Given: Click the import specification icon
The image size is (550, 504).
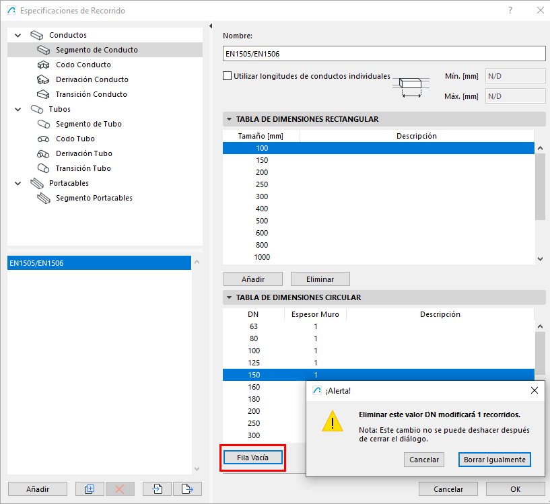Looking at the screenshot, I should coord(157,489).
